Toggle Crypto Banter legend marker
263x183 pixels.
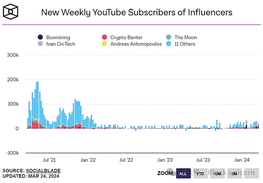point(104,37)
